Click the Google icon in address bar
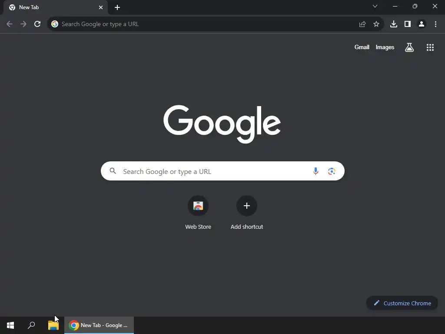 click(55, 24)
